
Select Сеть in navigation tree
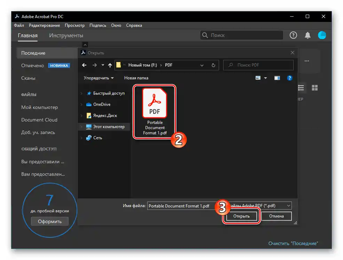click(98, 138)
